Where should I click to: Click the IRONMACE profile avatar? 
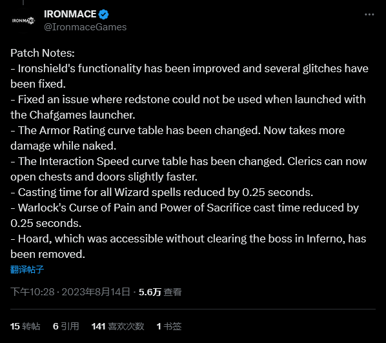coord(23,21)
